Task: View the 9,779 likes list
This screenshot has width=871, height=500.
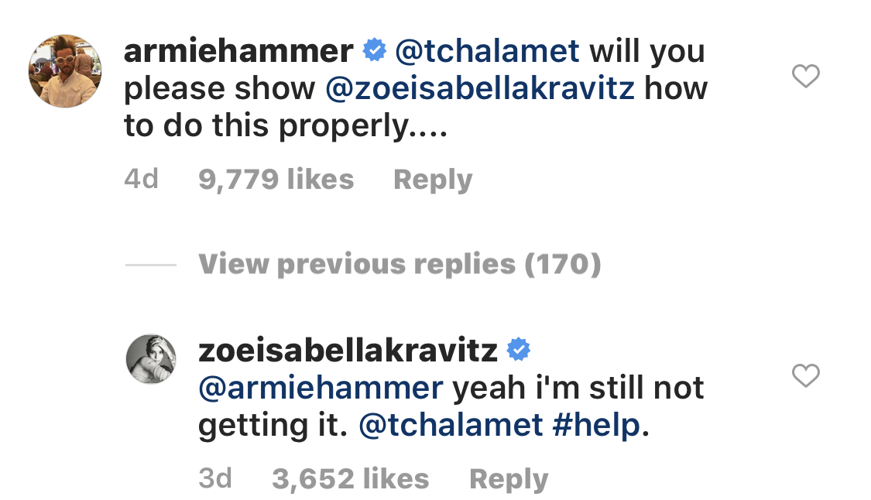Action: point(276,180)
